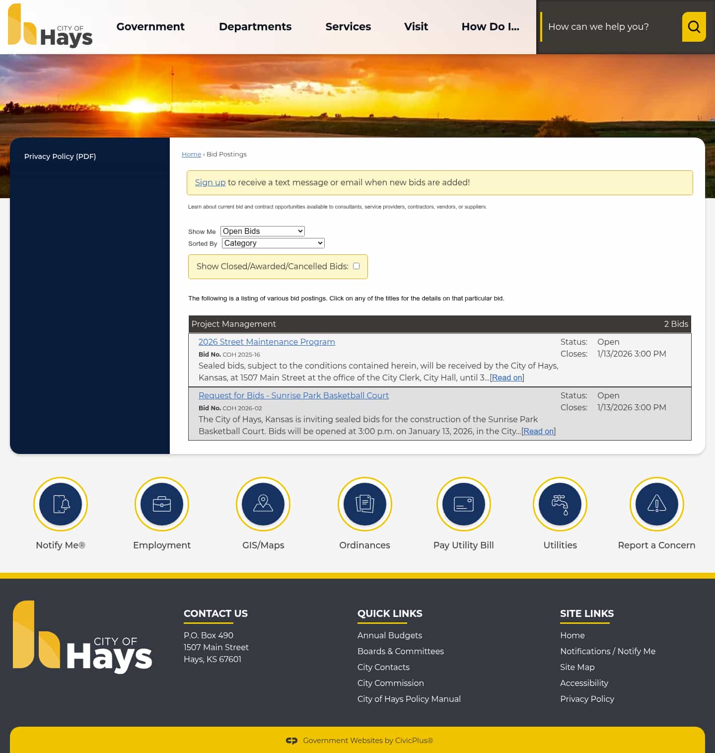Click Privacy Policy footer link
Image resolution: width=715 pixels, height=753 pixels.
tap(587, 699)
